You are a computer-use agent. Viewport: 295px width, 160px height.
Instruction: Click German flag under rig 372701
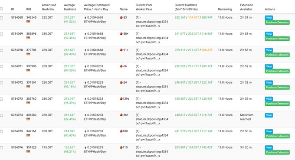coord(28,54)
